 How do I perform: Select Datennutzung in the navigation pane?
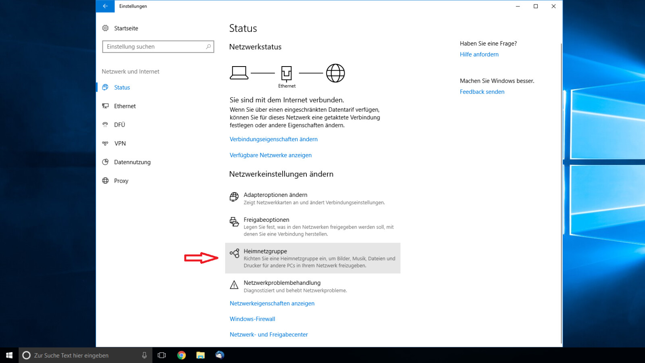[132, 162]
